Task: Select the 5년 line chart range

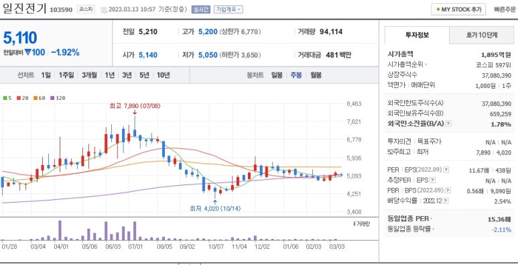Action: (x=144, y=75)
